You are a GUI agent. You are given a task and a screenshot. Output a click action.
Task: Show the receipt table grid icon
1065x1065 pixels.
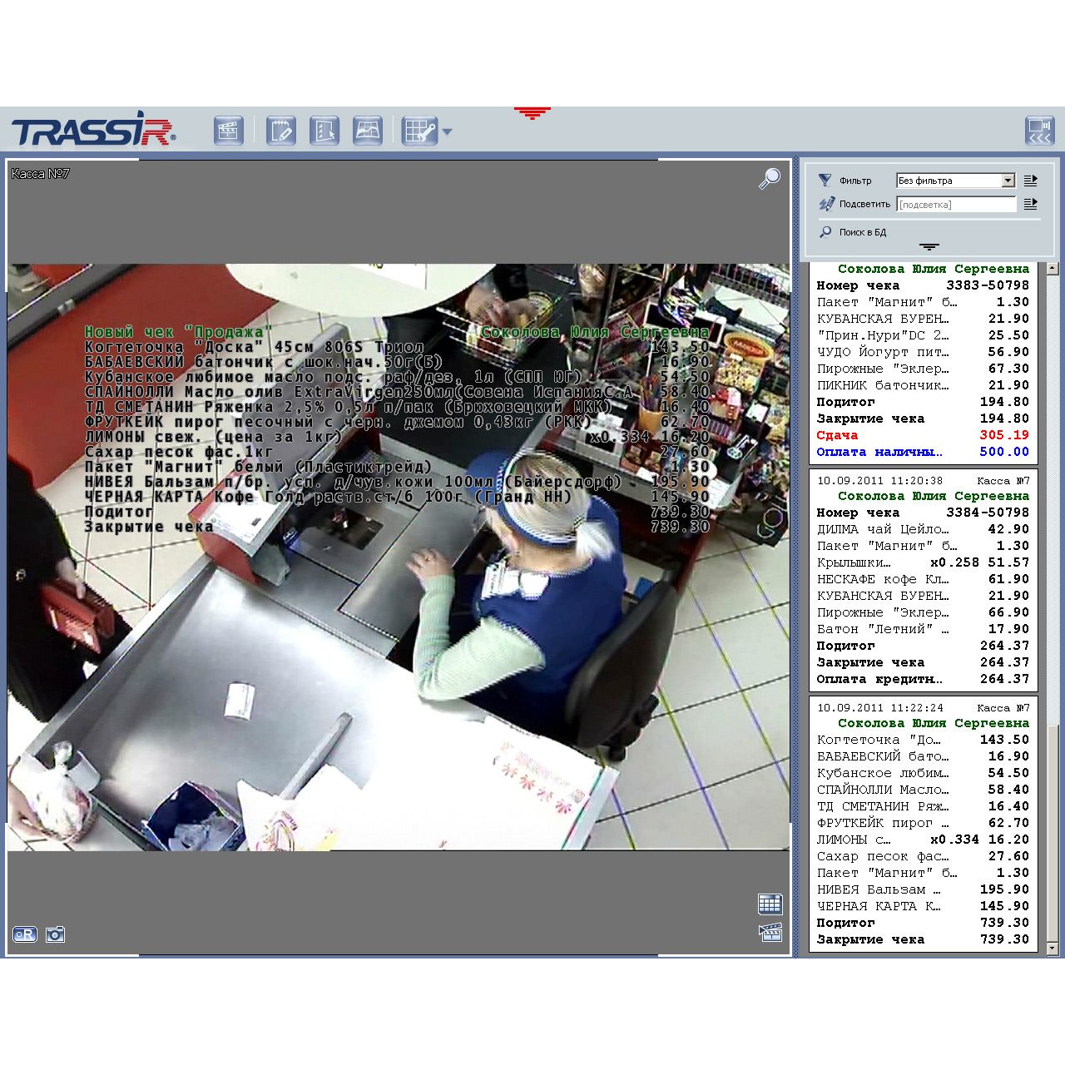pos(770,904)
